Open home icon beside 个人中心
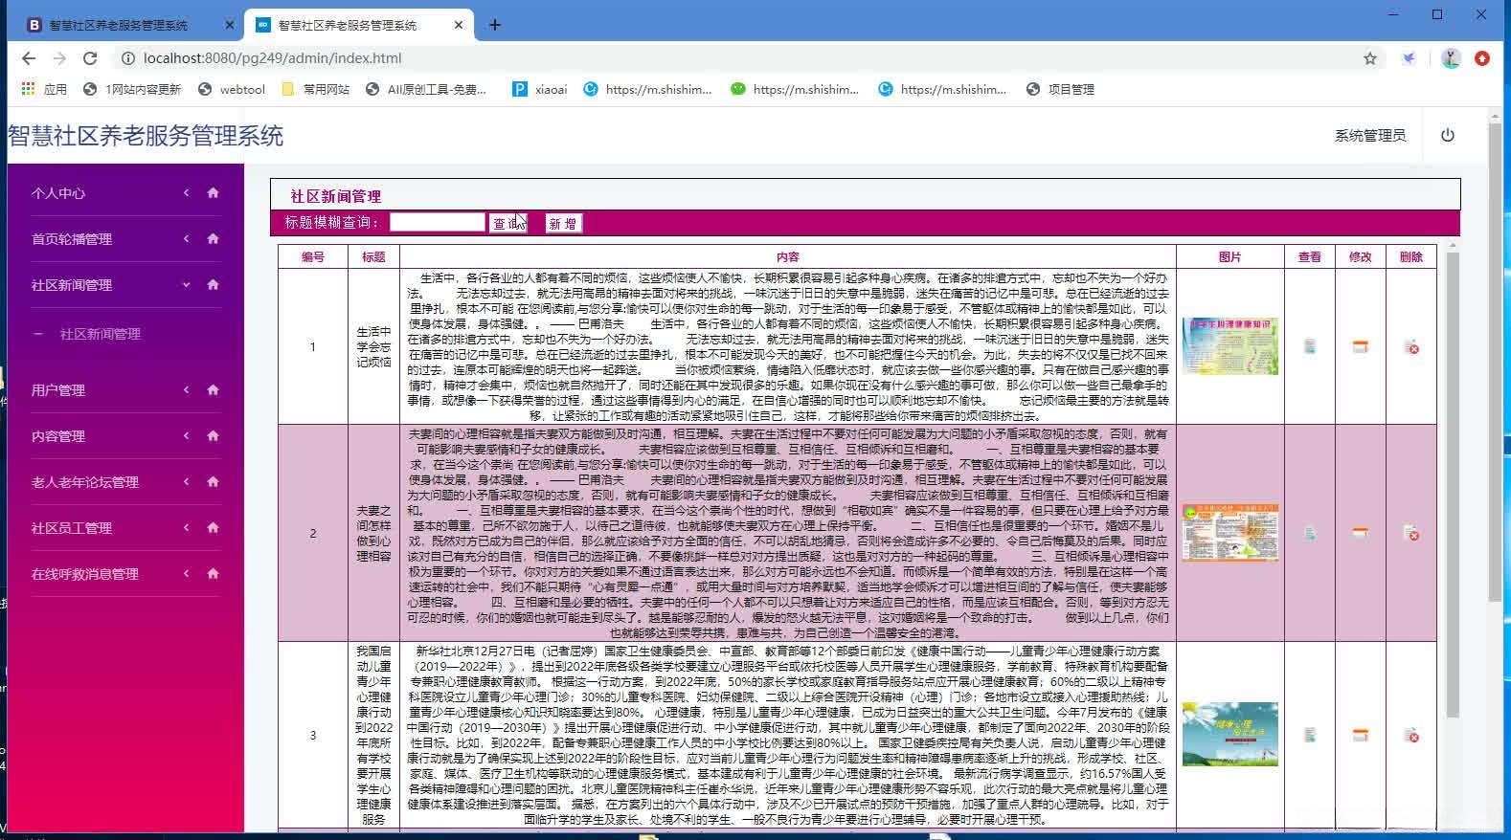 coord(213,192)
